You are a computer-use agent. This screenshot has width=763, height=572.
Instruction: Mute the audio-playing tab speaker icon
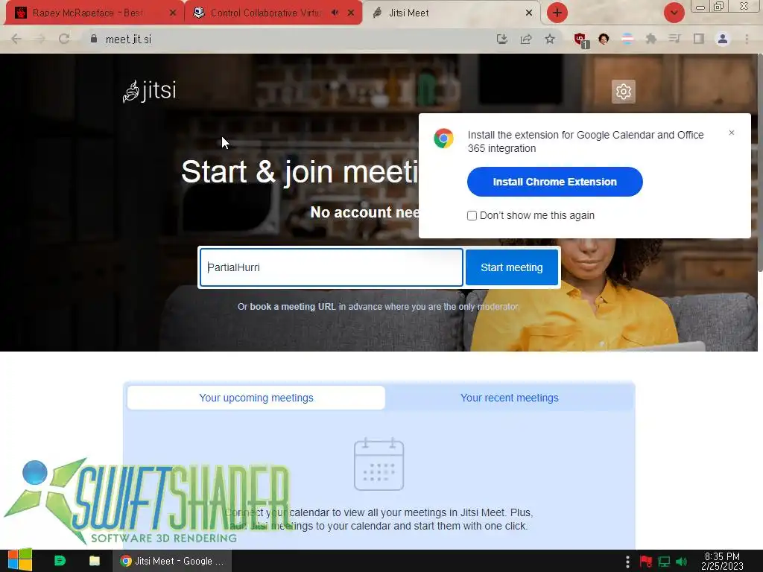(335, 13)
